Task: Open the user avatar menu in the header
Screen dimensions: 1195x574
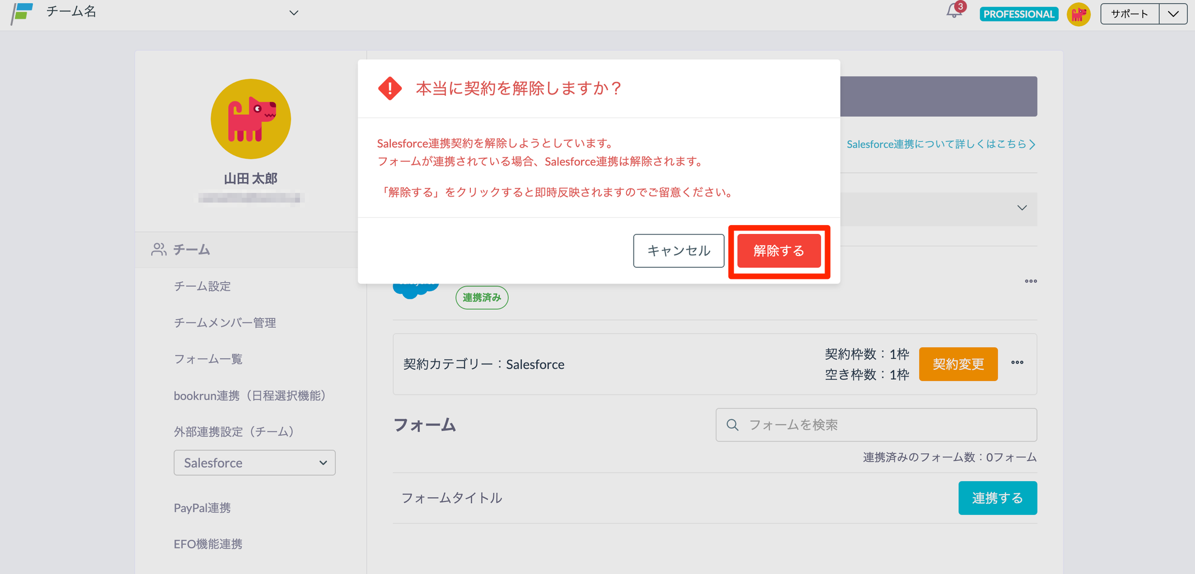Action: click(x=1078, y=14)
